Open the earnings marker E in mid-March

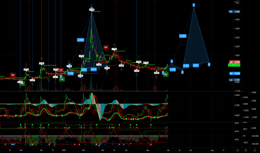tap(116, 89)
